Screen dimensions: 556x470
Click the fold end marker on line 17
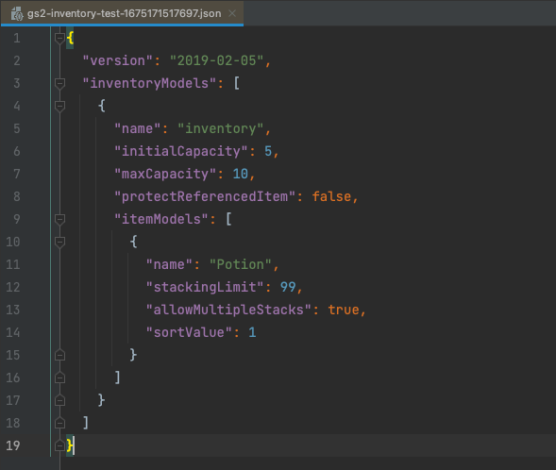point(59,400)
